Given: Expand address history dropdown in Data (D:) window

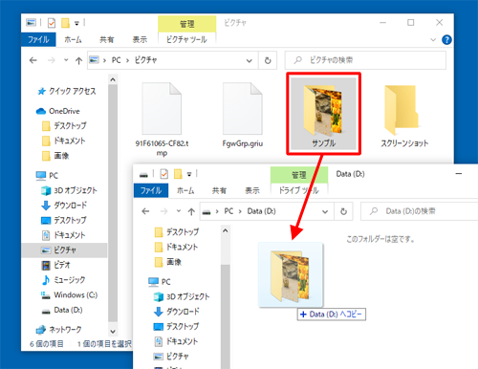Looking at the screenshot, I should (325, 211).
